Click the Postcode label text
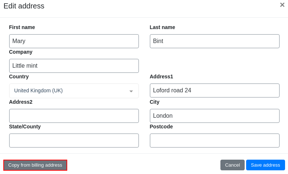 click(x=161, y=127)
